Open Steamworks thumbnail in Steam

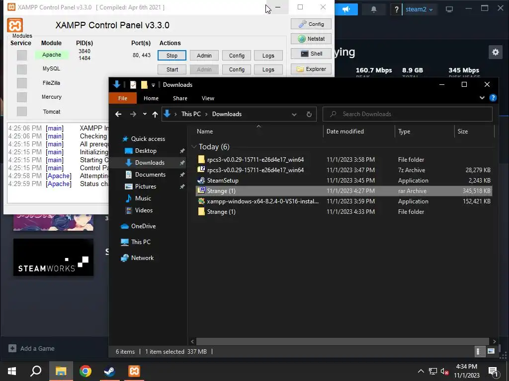point(53,257)
